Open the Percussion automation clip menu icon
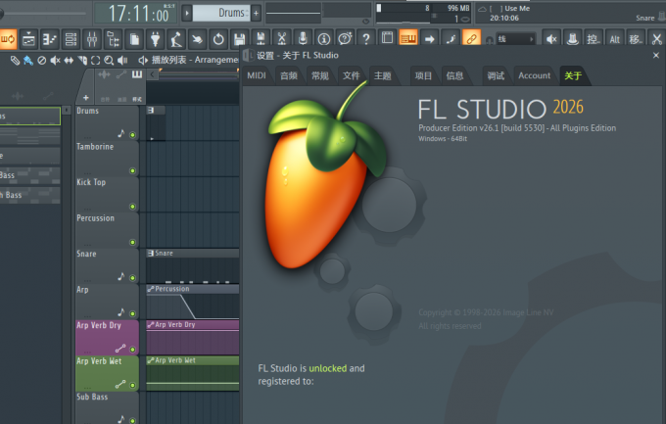The image size is (666, 424). coord(151,289)
